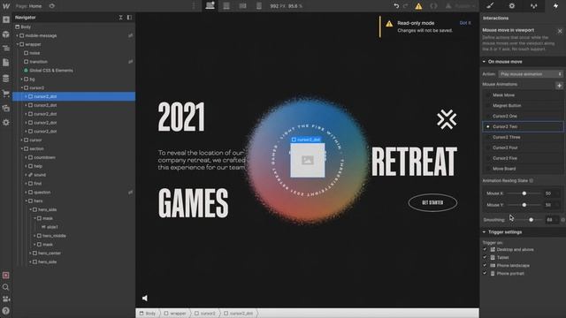Image resolution: width=566 pixels, height=318 pixels.
Task: Expand the countdown node in Navigator
Action: pos(26,157)
